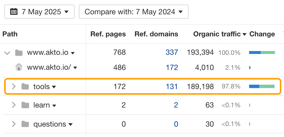The image size is (284, 137).
Task: Expand the tools folder row
Action: 13,87
